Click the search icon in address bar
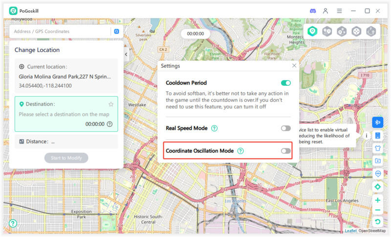391x237 pixels. tap(116, 31)
